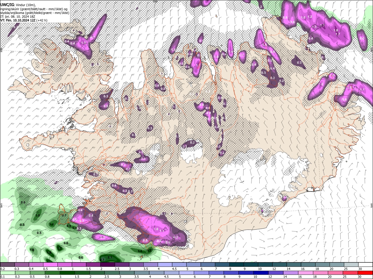Click the 2.1 rain value on the map
This screenshot has width=373, height=279.
click(110, 257)
